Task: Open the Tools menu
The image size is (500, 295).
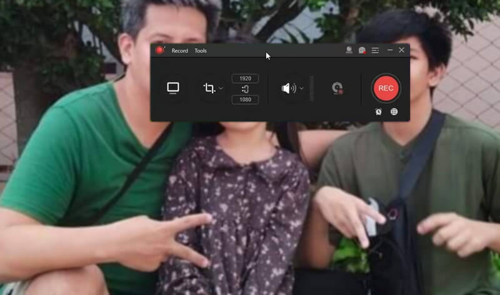Action: click(201, 51)
